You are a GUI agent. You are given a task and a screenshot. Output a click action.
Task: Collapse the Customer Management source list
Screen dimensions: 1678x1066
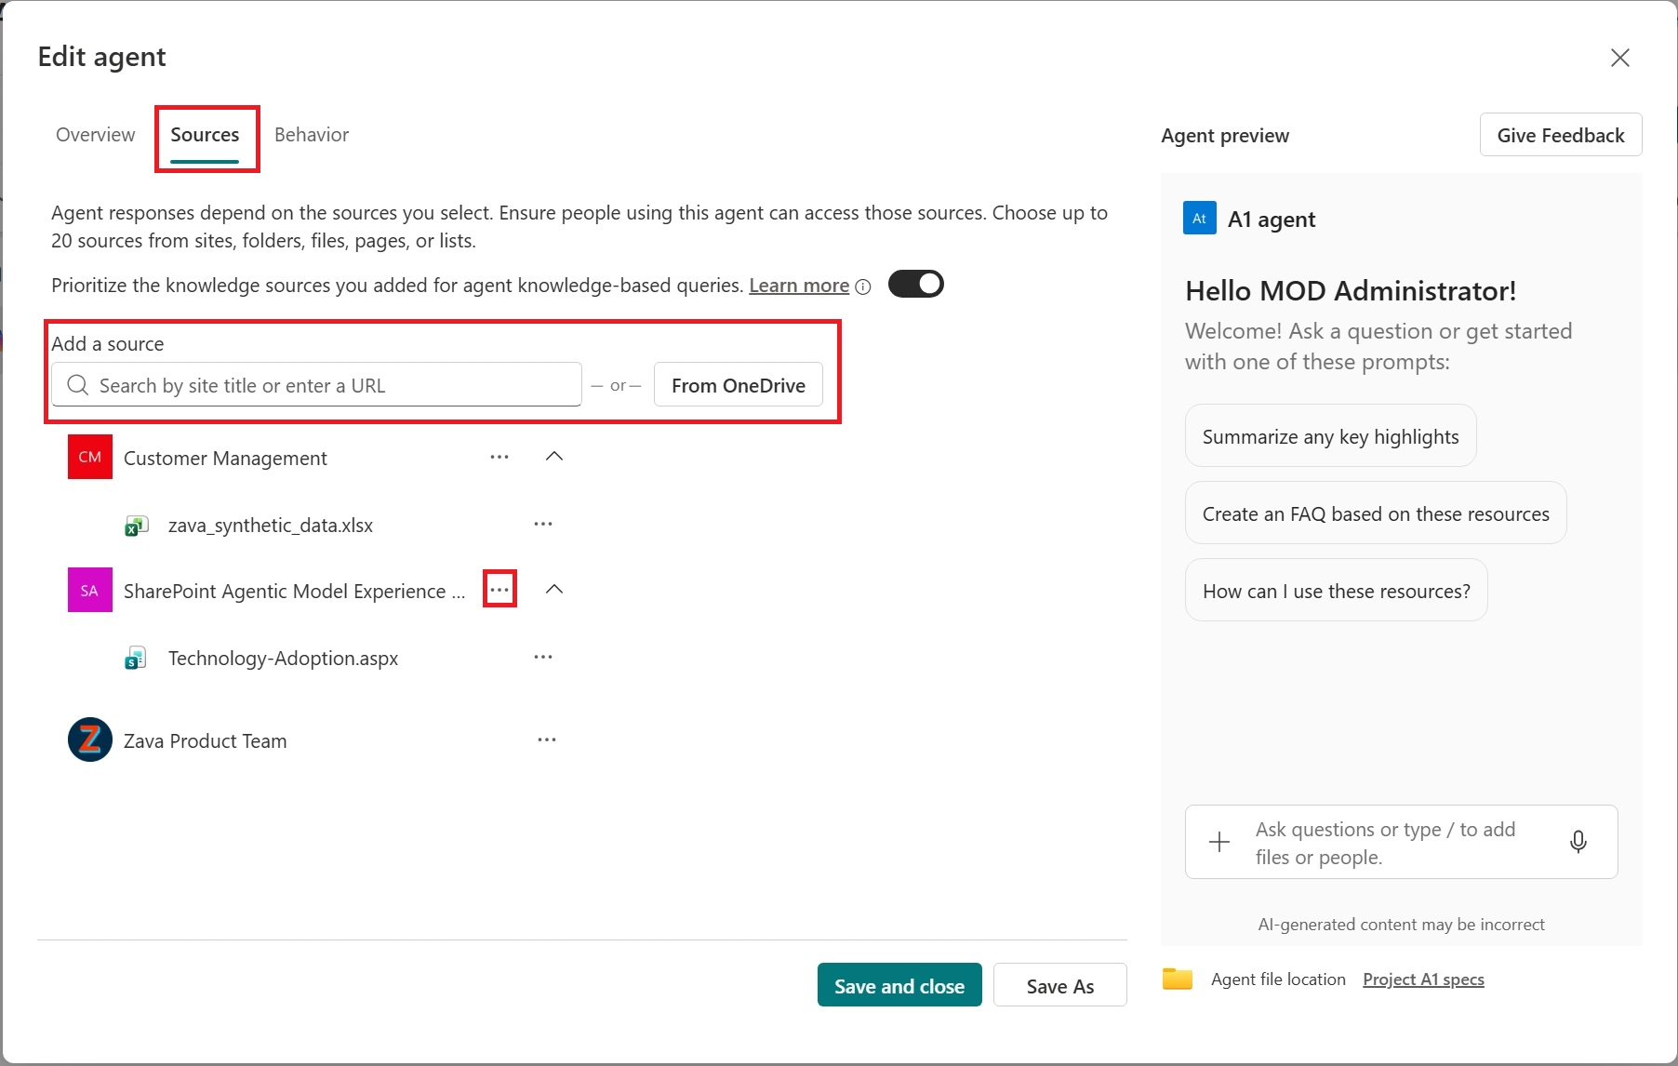coord(554,456)
